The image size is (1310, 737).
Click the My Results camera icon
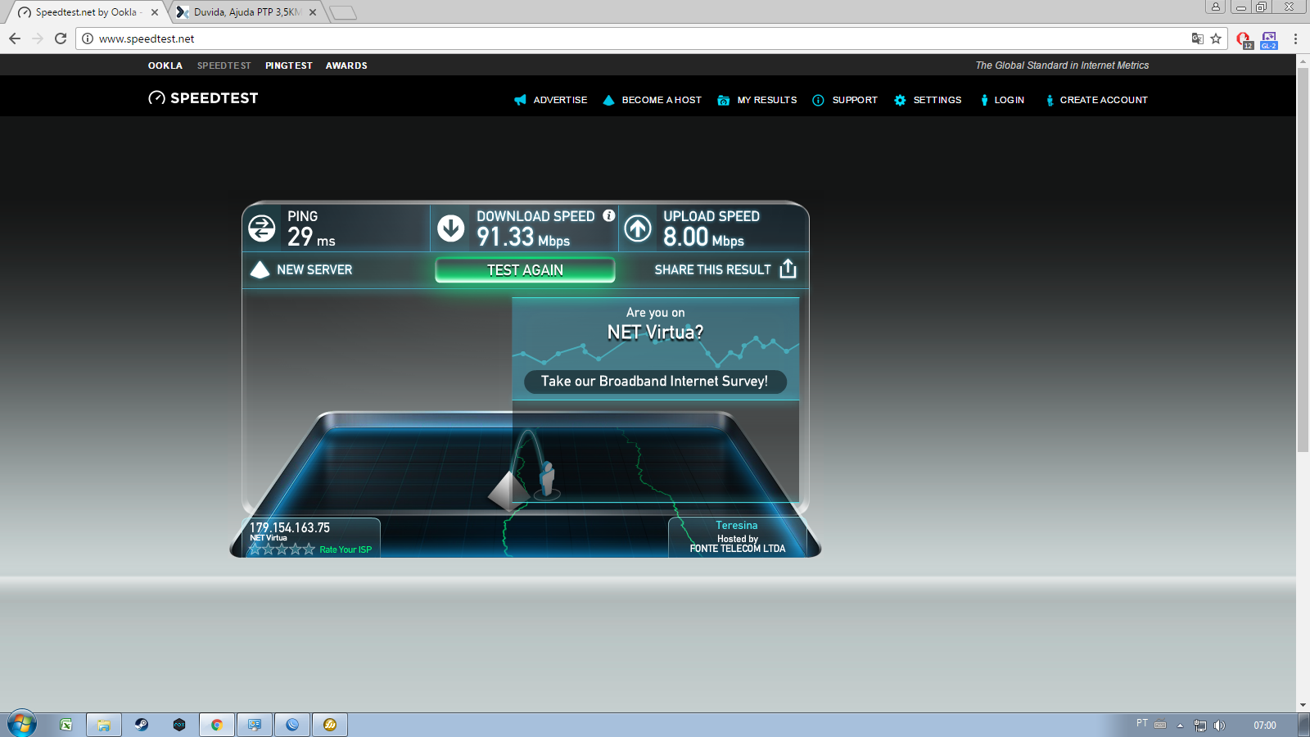(x=723, y=100)
